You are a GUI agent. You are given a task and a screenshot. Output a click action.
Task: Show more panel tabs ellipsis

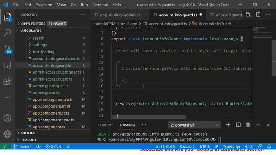144,125
